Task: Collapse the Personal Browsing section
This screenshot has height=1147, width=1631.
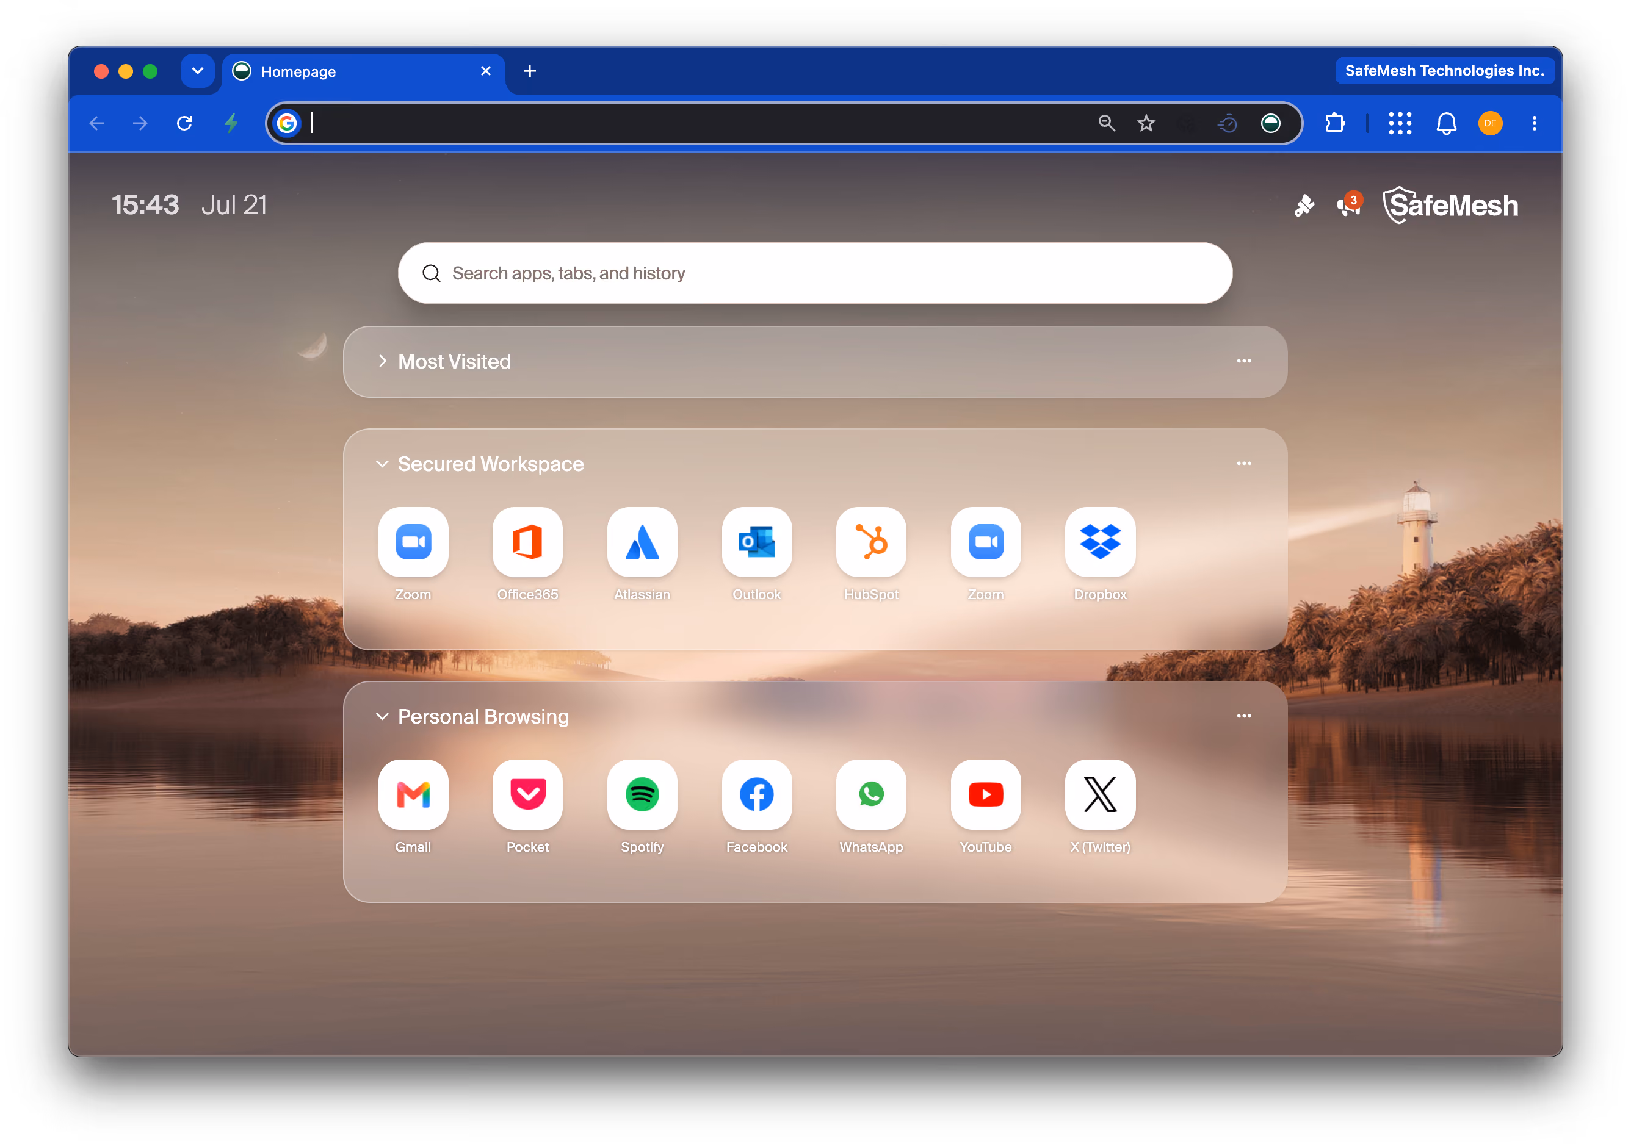Action: (x=382, y=717)
